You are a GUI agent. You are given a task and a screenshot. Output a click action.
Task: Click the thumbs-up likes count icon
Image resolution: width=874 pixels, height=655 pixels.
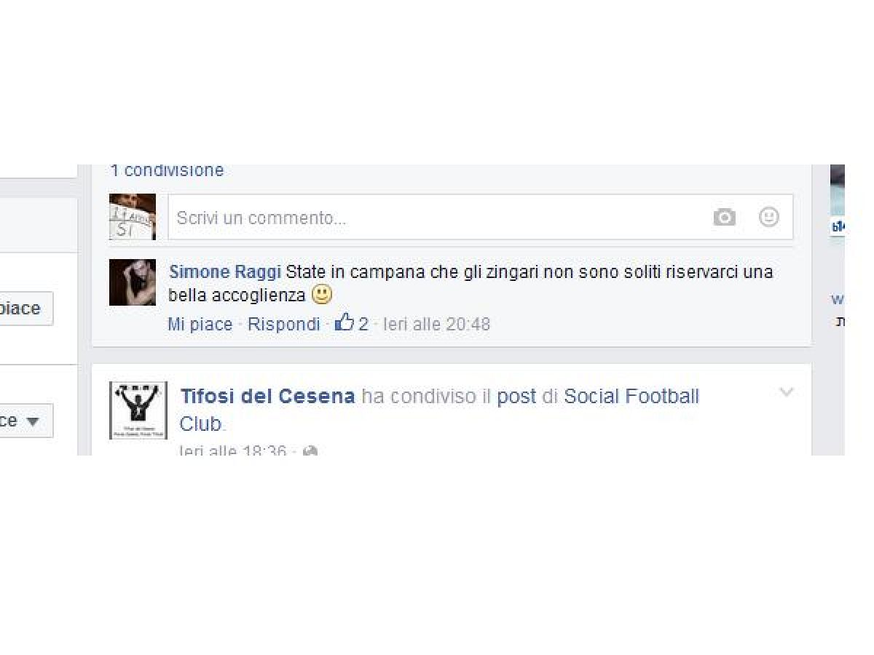click(x=344, y=322)
